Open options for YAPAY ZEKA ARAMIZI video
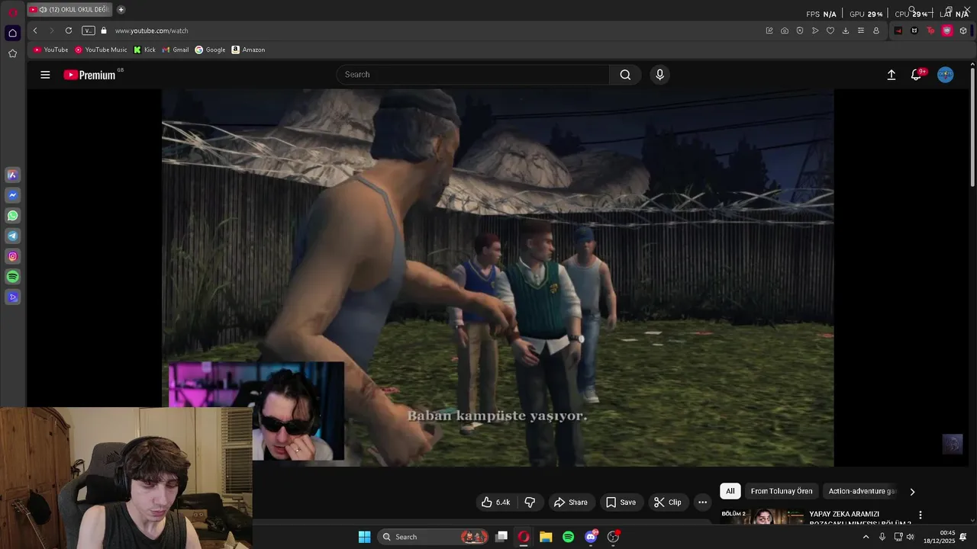 921,515
